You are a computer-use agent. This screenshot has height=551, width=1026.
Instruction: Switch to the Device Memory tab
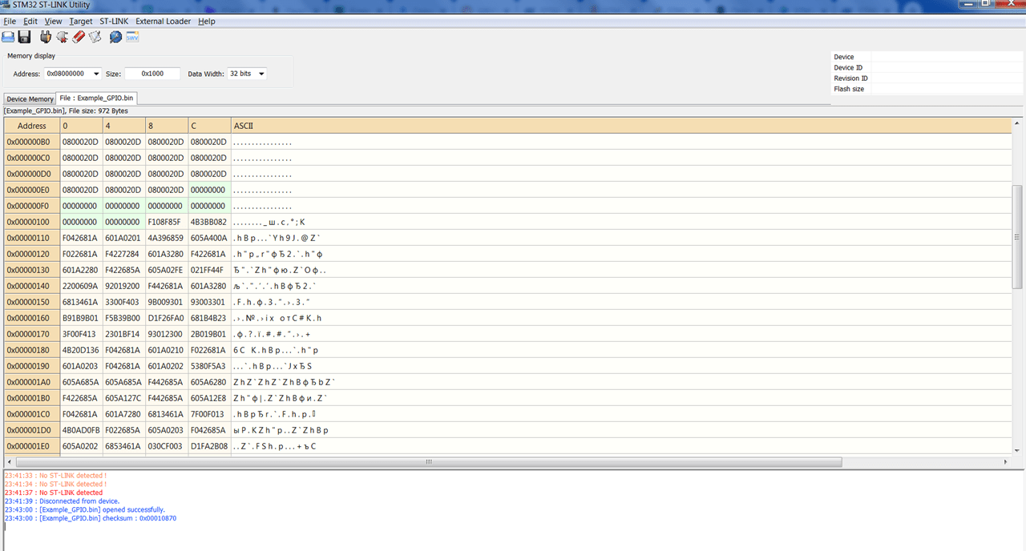30,99
